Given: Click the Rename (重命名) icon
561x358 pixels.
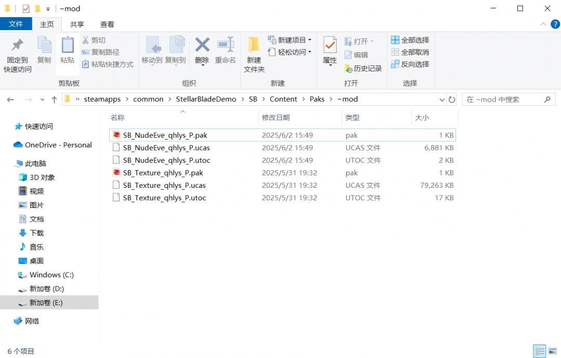Looking at the screenshot, I should pos(225,45).
